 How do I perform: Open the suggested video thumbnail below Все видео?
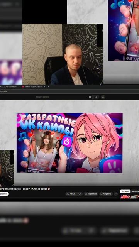pyautogui.click(x=130, y=197)
